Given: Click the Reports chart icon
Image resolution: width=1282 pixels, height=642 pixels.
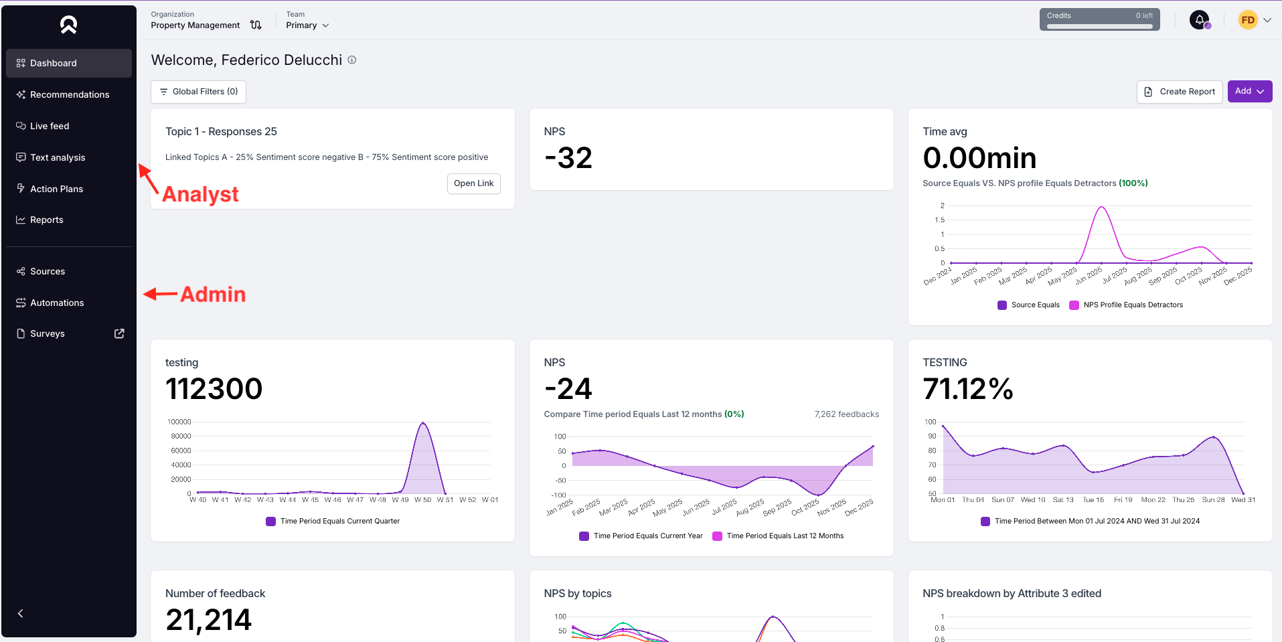Looking at the screenshot, I should 21,220.
